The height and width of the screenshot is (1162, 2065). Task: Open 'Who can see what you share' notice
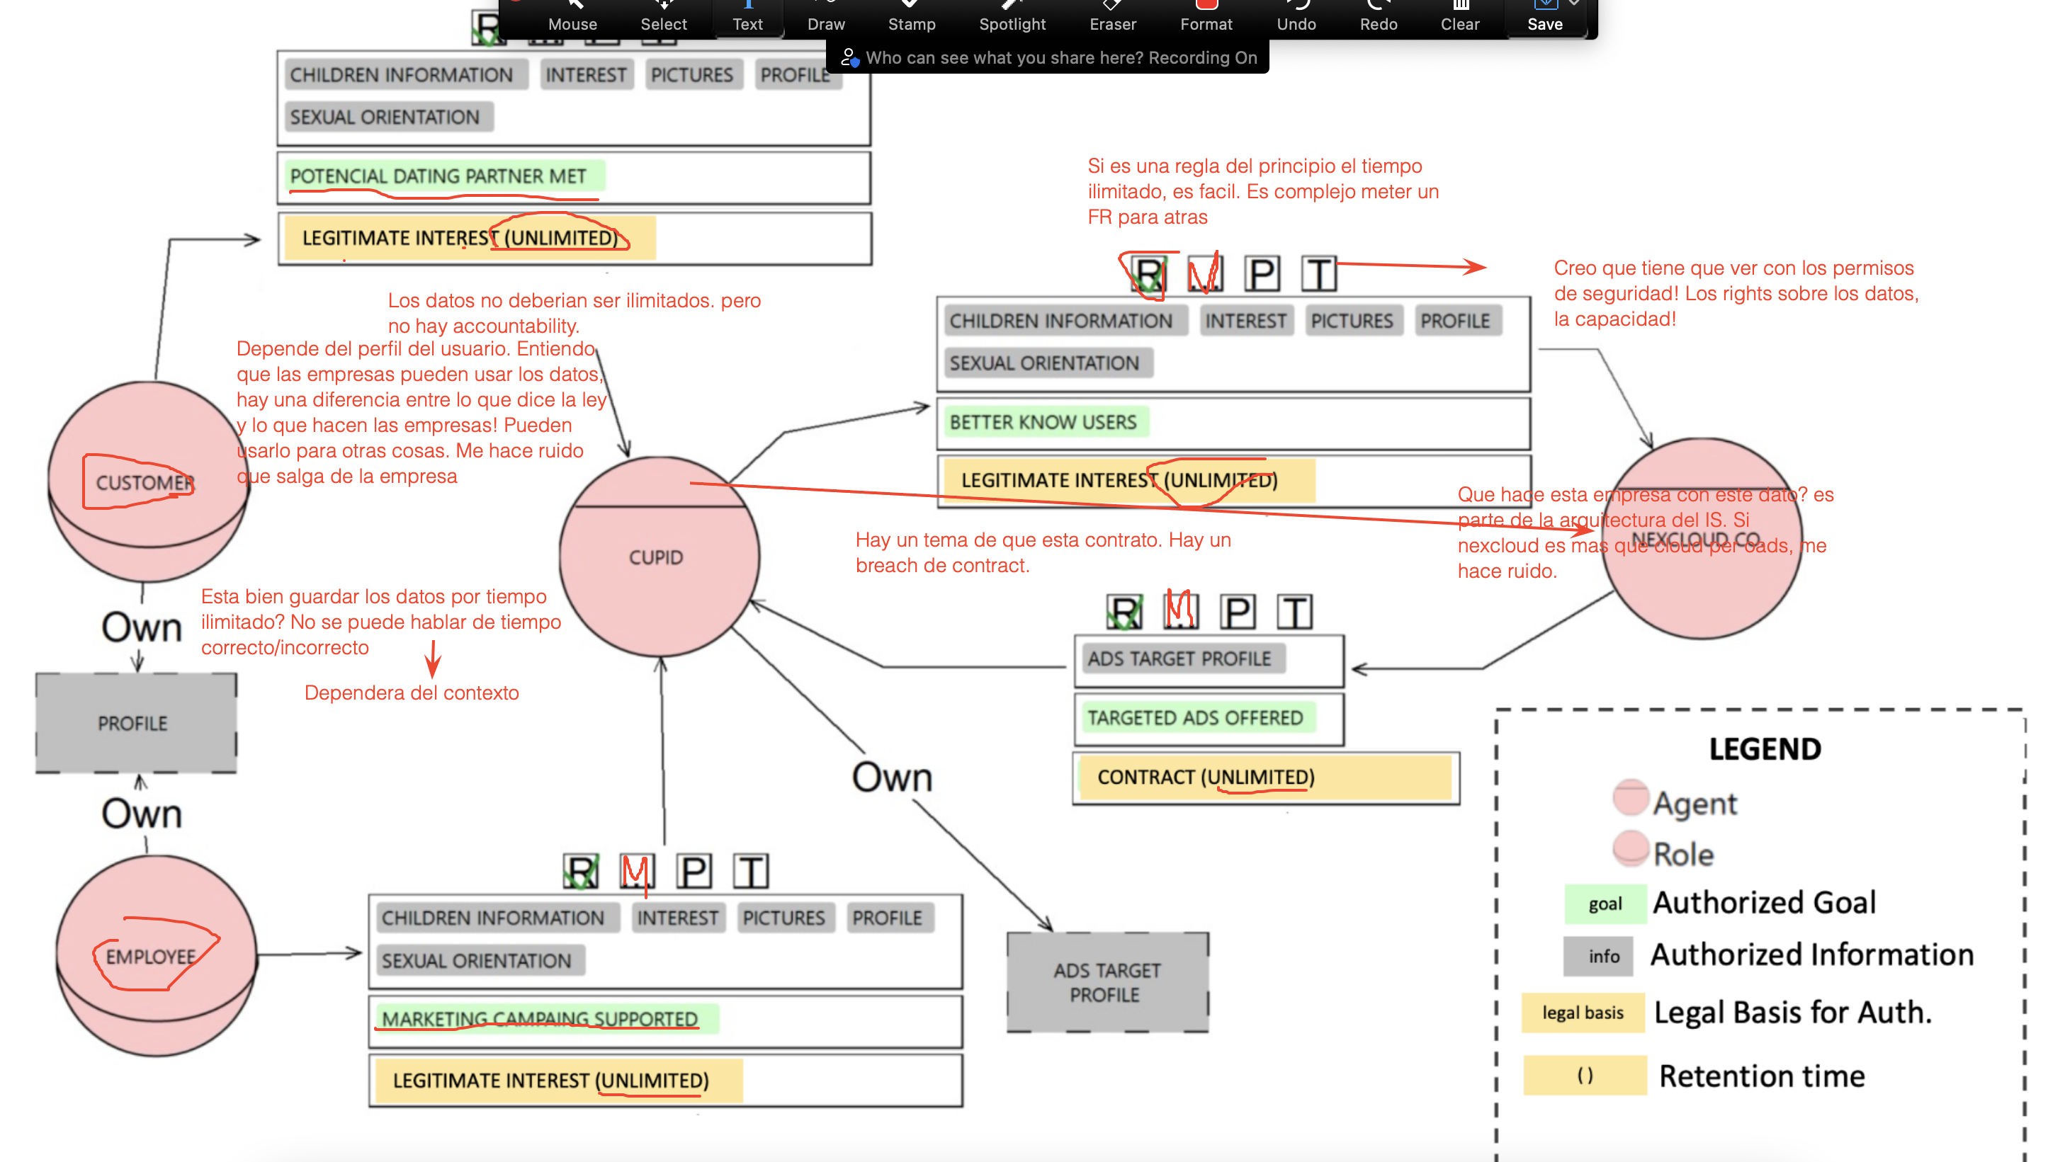pos(1060,57)
